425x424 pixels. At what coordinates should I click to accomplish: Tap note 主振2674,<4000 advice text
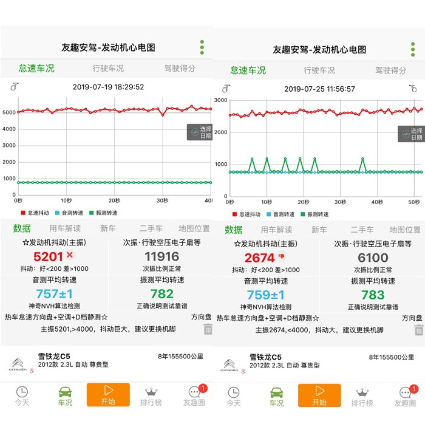(319, 330)
